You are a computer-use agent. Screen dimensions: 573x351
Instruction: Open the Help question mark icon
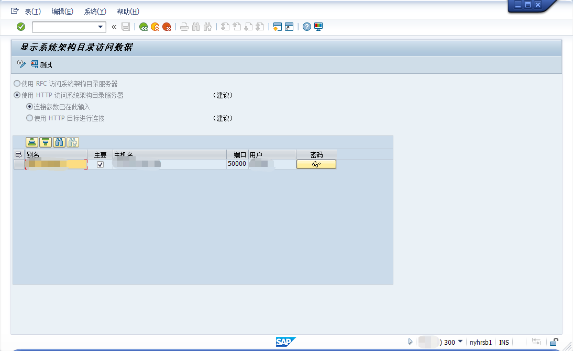pos(307,27)
